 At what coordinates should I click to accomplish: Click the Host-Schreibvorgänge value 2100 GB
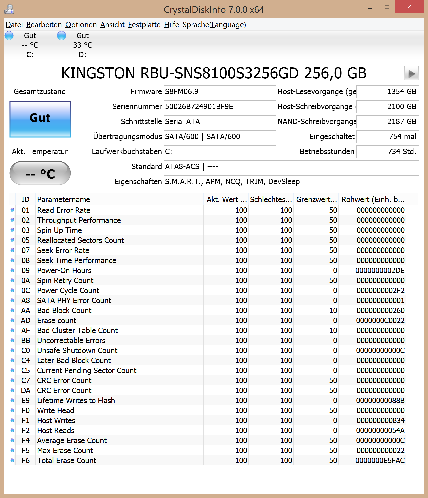(387, 107)
